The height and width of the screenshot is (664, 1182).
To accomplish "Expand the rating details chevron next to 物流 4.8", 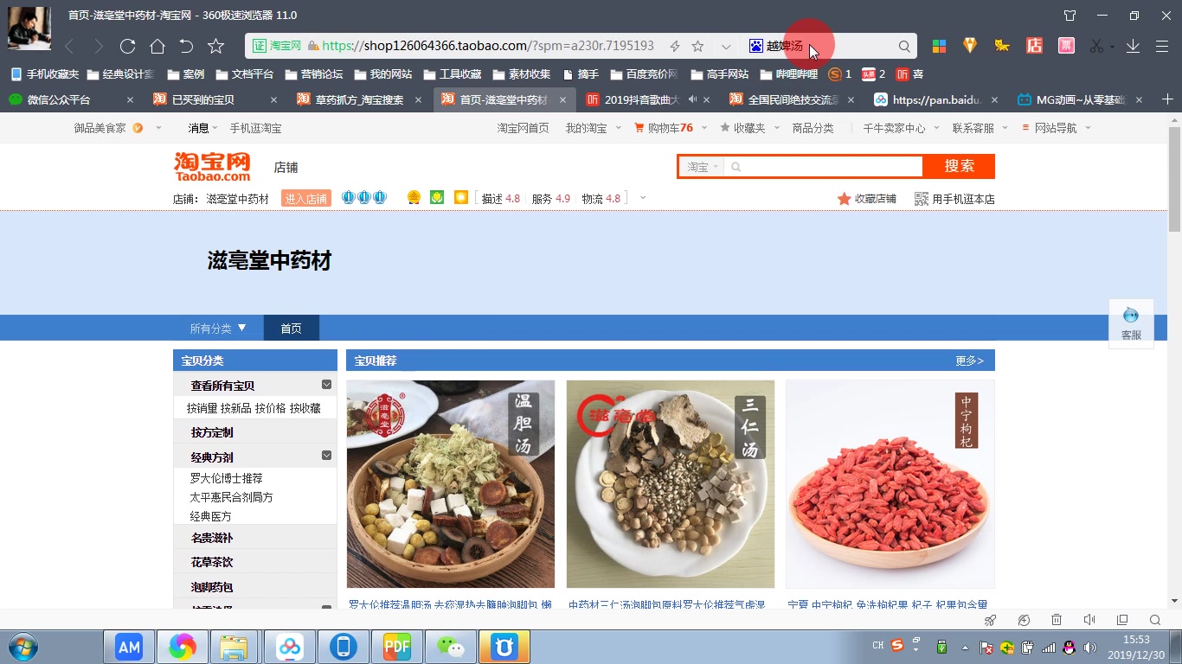I will [642, 198].
